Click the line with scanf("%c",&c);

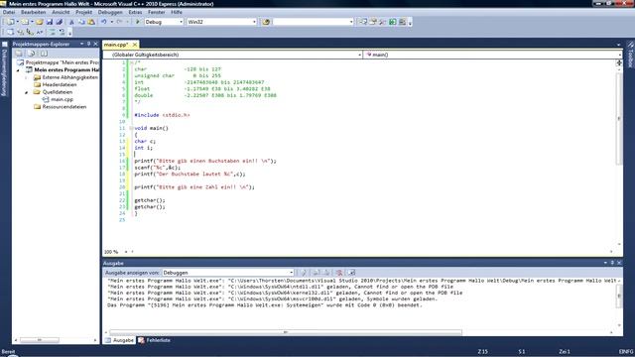pos(158,168)
